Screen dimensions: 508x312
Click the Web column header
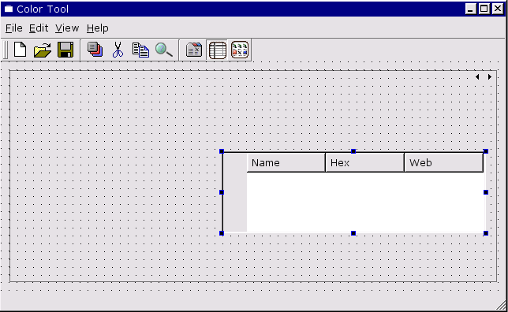tap(444, 162)
